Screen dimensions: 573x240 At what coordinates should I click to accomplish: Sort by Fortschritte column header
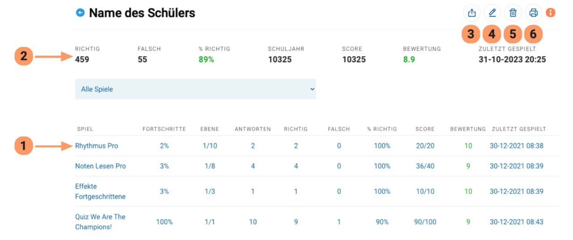click(164, 129)
